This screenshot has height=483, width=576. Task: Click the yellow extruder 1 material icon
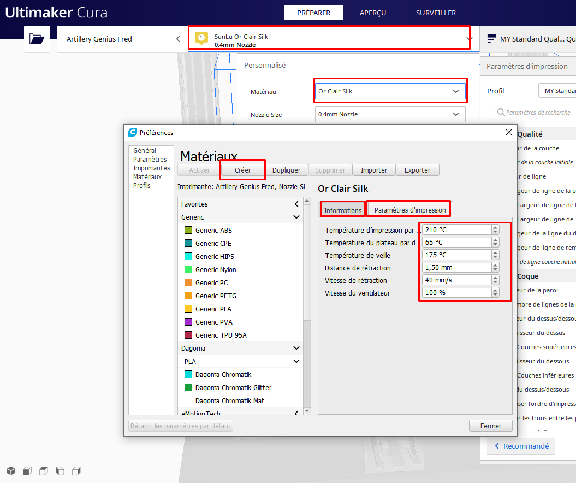point(201,38)
